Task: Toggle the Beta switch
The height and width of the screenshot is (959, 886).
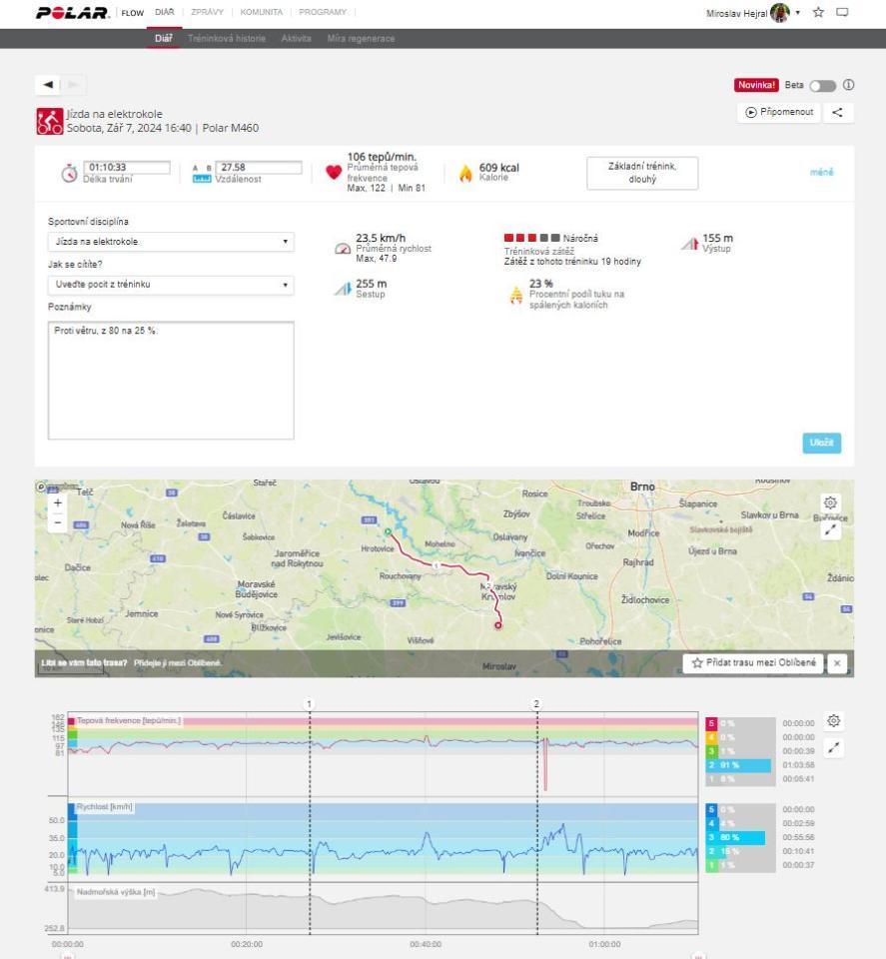Action: tap(824, 85)
